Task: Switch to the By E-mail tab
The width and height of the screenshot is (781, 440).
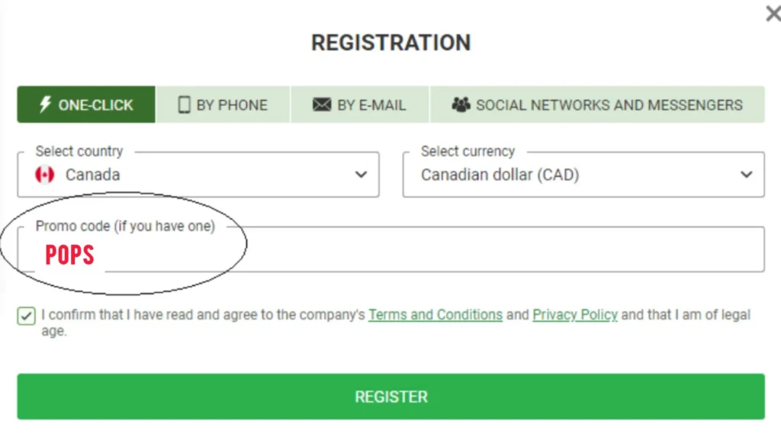Action: (360, 105)
